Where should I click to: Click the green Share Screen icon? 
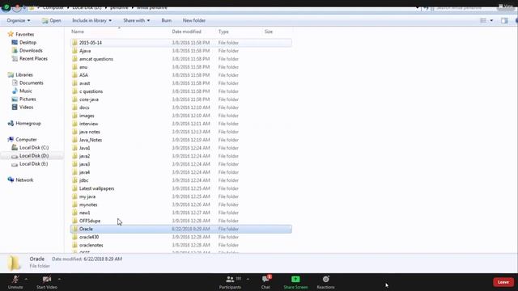[295, 280]
